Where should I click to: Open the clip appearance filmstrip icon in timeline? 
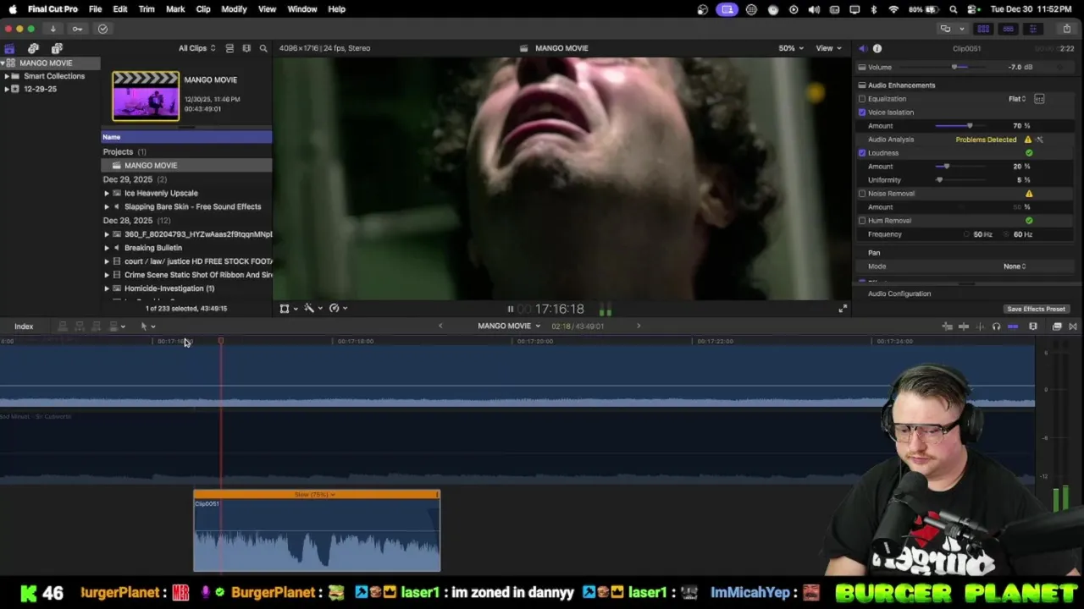(1033, 326)
